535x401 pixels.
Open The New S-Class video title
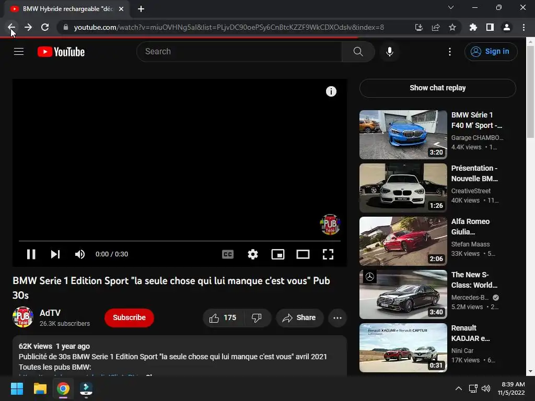(x=474, y=280)
